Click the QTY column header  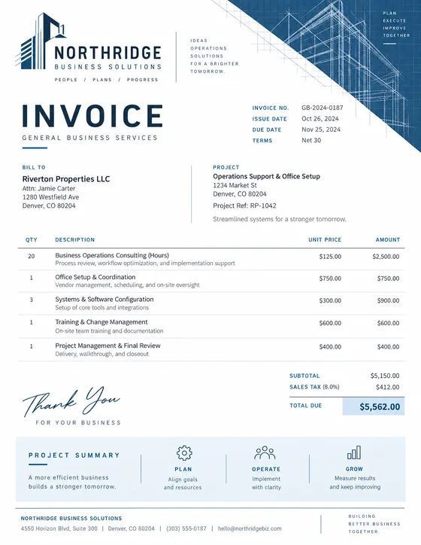[32, 240]
